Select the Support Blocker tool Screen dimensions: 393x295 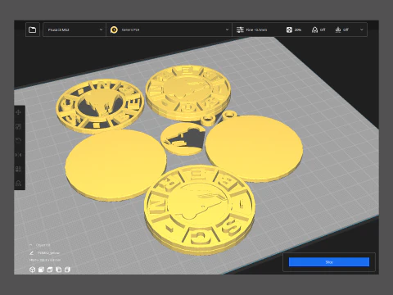pos(19,183)
